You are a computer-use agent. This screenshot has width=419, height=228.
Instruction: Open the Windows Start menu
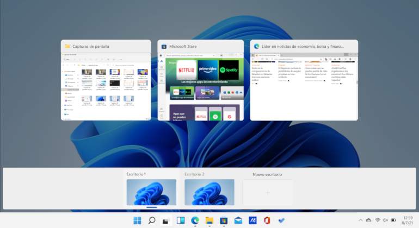[137, 220]
